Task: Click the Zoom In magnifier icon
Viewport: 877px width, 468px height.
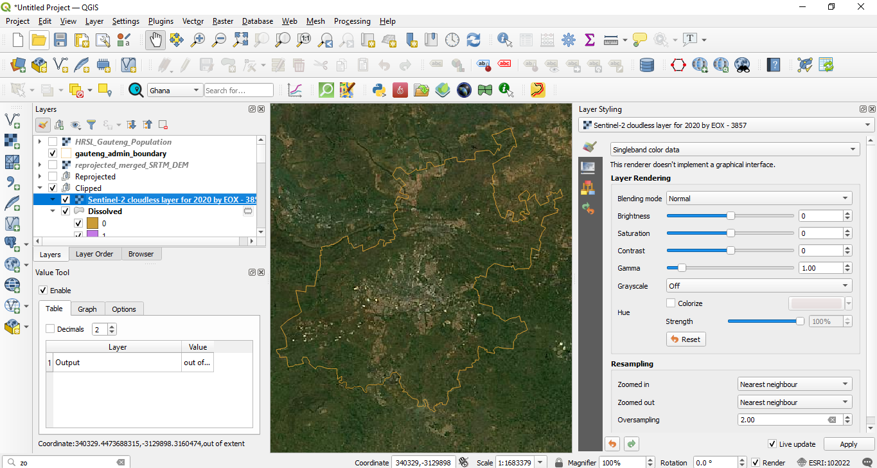Action: tap(198, 40)
